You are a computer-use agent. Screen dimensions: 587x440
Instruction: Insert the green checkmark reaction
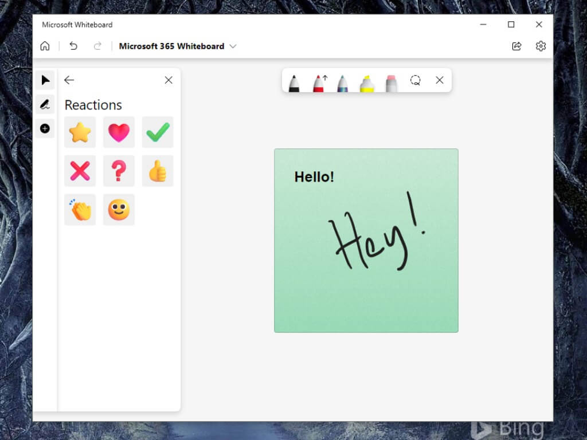pos(158,132)
